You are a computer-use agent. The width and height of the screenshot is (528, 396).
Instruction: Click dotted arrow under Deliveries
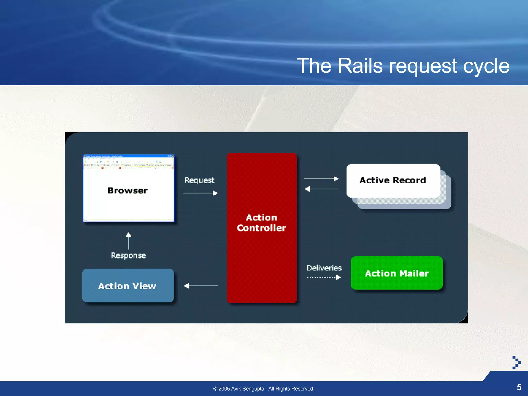click(324, 277)
